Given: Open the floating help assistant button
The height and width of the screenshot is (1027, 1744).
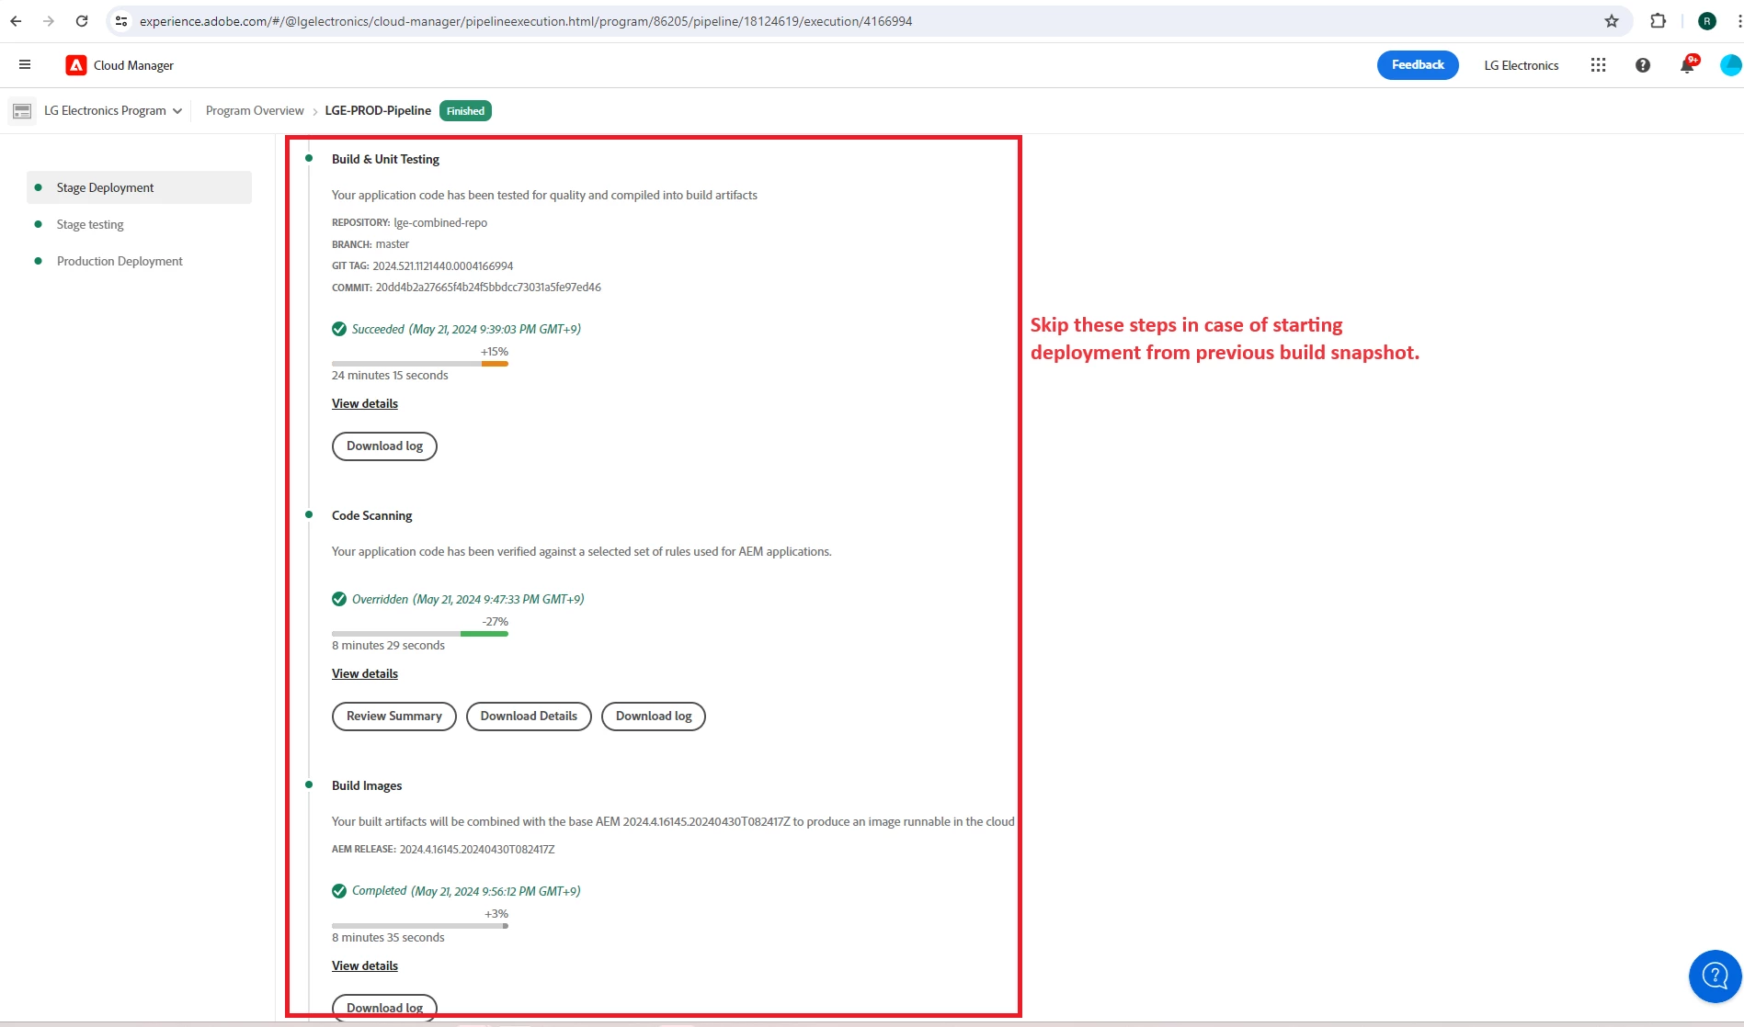Looking at the screenshot, I should point(1716,976).
